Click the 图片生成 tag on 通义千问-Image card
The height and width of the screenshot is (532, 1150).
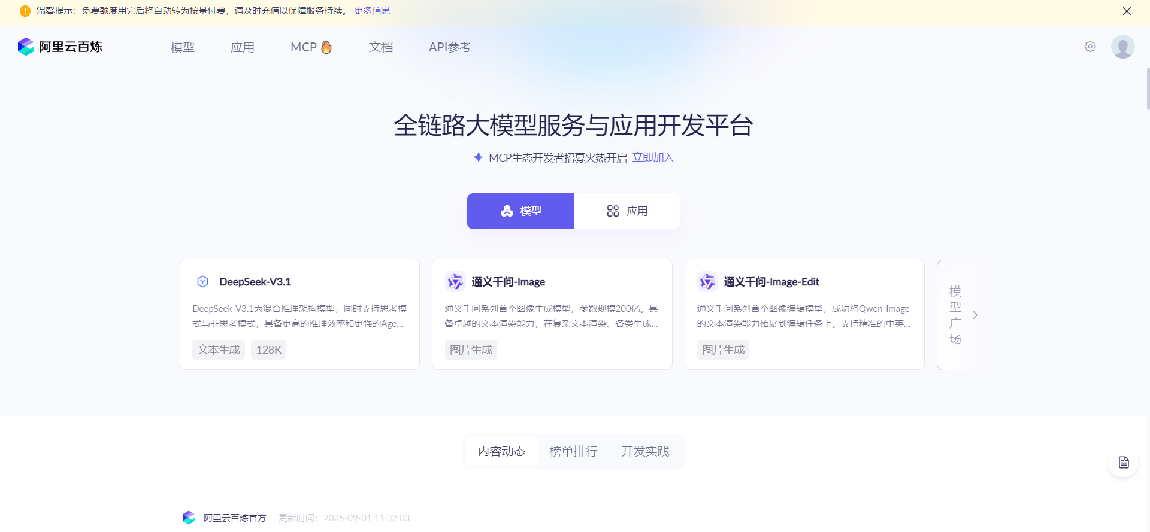pyautogui.click(x=471, y=350)
